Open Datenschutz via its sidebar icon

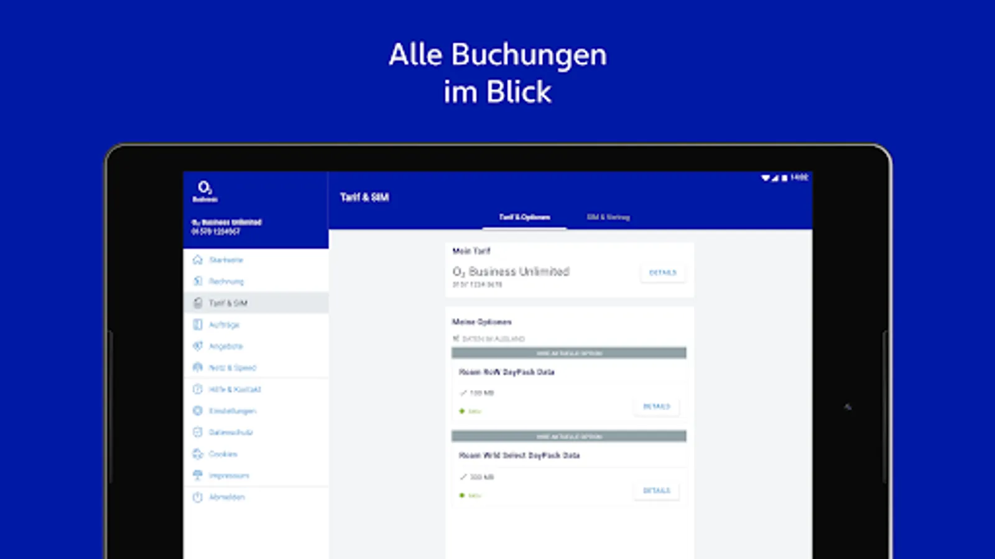pyautogui.click(x=198, y=432)
